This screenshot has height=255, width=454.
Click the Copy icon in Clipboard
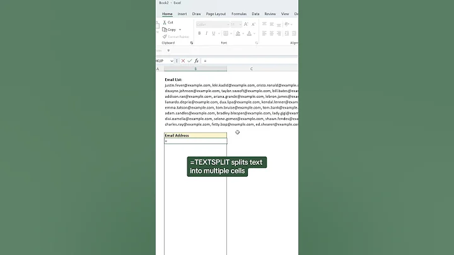coord(165,30)
